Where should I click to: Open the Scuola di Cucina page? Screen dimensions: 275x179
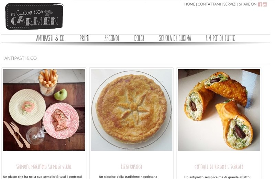[175, 38]
